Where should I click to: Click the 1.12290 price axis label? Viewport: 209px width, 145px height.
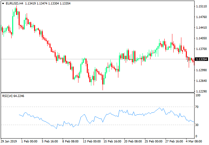201,92
